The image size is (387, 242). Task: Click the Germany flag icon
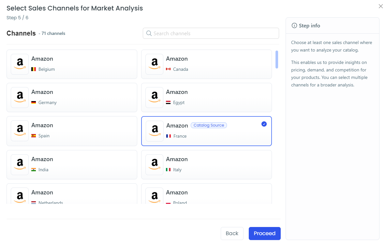[34, 102]
